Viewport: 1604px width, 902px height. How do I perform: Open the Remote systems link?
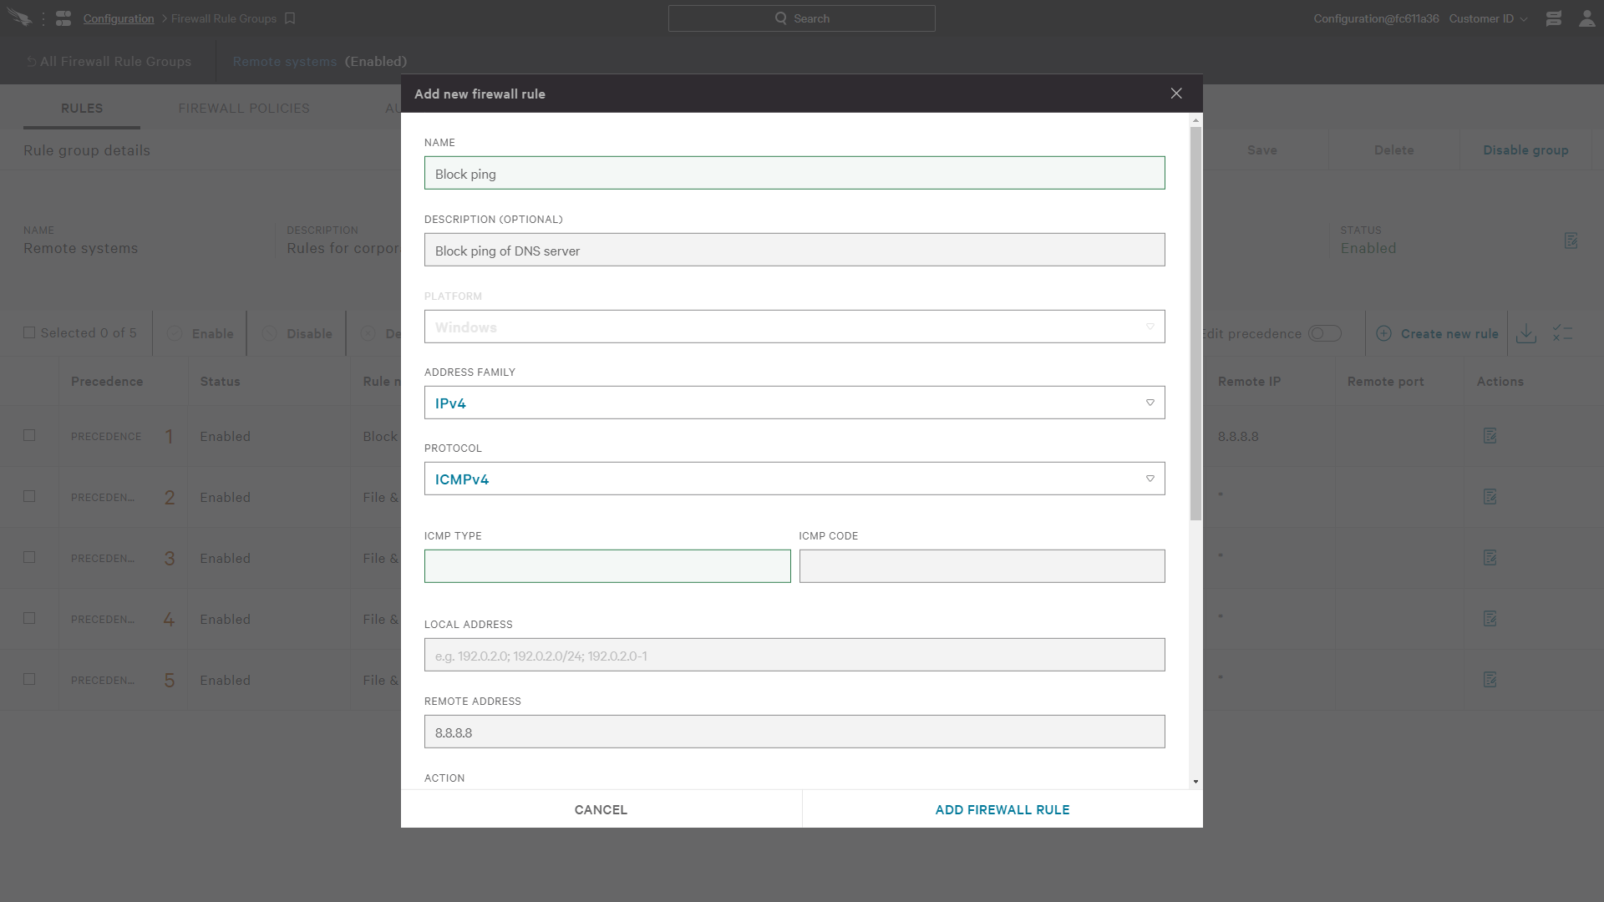pos(285,62)
